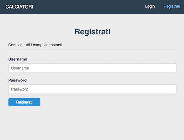Image resolution: width=184 pixels, height=140 pixels.
Task: Click the divider line under the instructions
Action: click(x=92, y=49)
